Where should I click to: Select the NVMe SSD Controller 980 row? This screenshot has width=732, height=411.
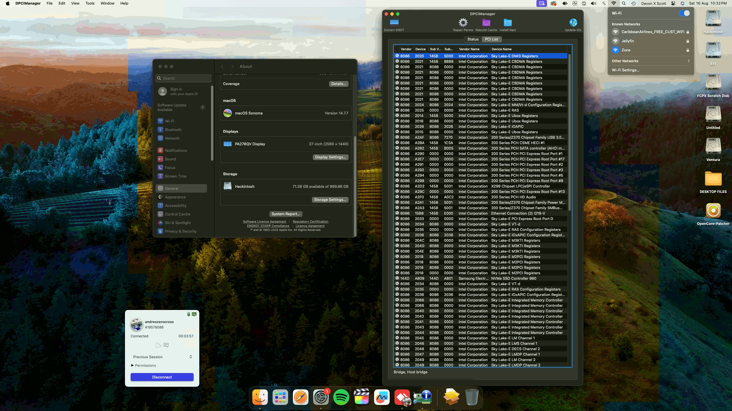click(480, 278)
